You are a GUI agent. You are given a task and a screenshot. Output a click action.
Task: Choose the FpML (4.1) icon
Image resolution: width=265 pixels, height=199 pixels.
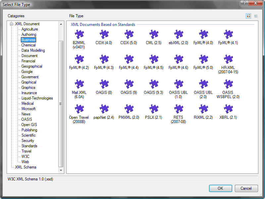(x=228, y=34)
